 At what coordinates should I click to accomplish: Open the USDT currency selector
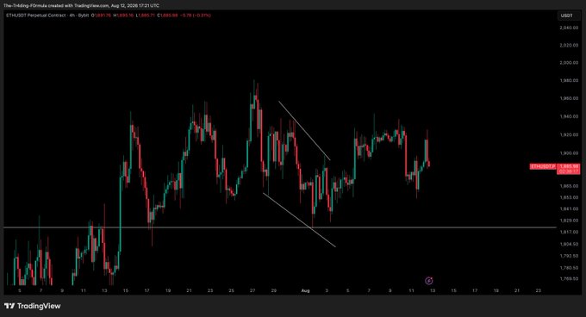(x=568, y=16)
